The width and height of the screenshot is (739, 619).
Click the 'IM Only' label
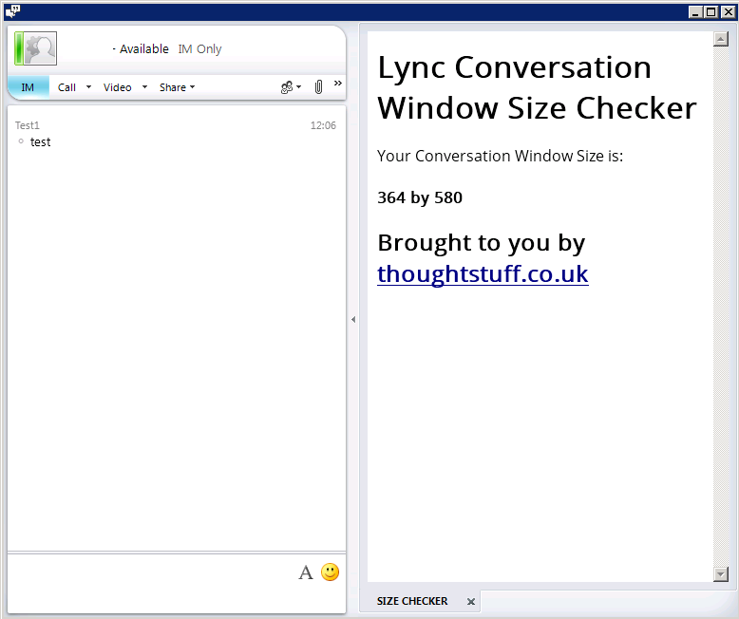tap(199, 49)
